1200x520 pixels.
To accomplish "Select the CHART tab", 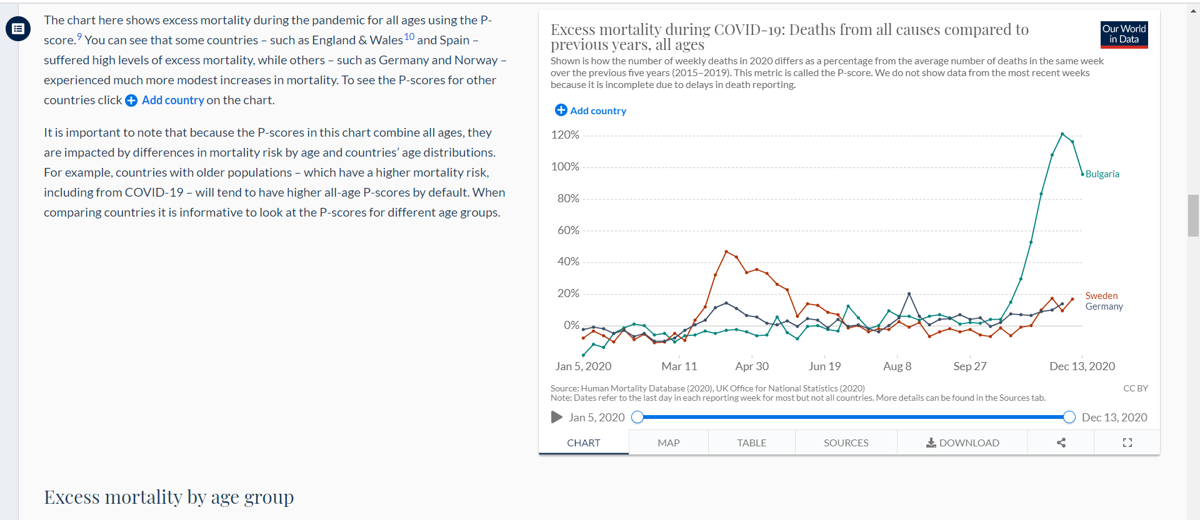I will click(584, 443).
